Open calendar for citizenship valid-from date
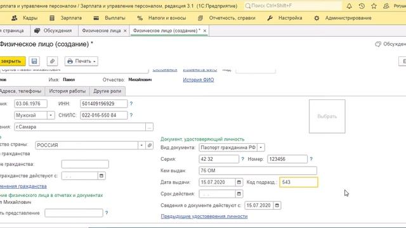This screenshot has height=228, width=406. click(101, 176)
